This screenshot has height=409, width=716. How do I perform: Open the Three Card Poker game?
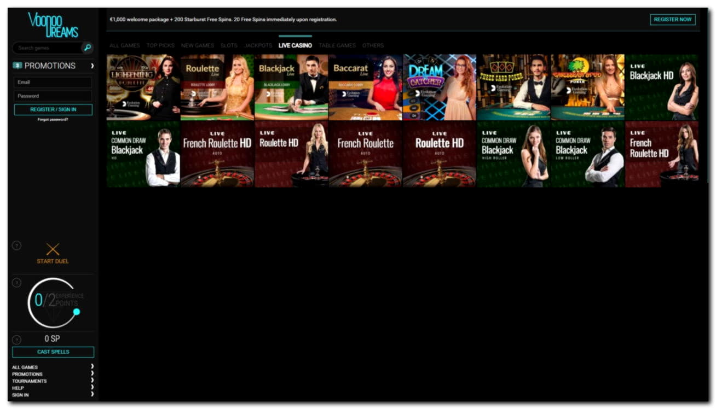(513, 87)
